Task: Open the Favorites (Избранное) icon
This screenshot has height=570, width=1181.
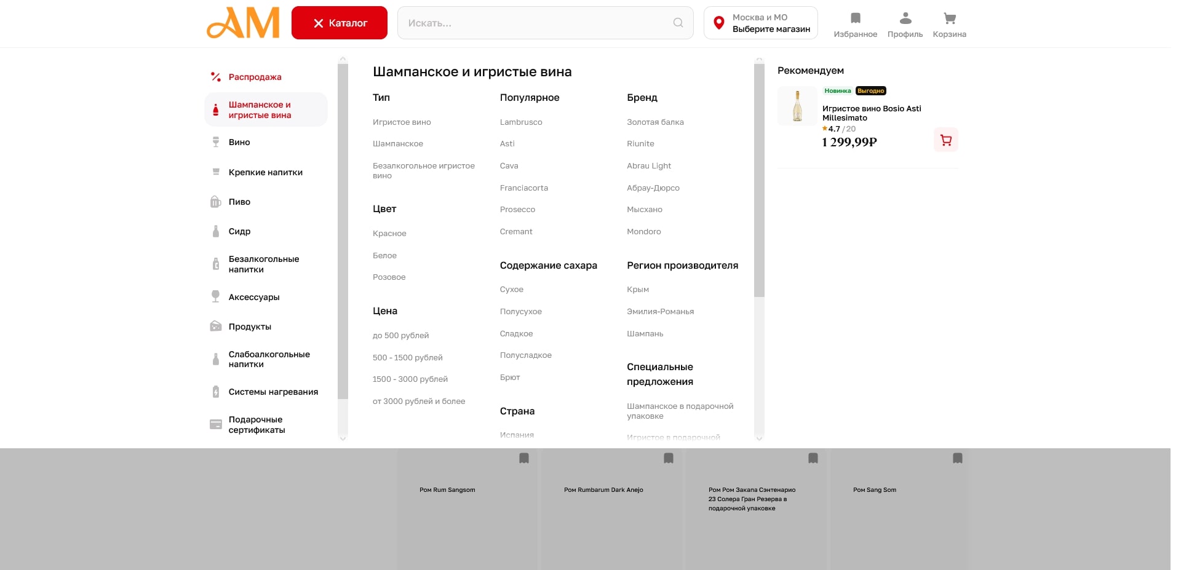Action: (855, 18)
